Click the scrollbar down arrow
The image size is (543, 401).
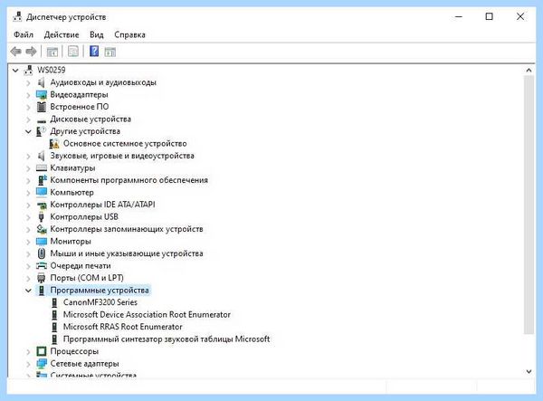(529, 371)
